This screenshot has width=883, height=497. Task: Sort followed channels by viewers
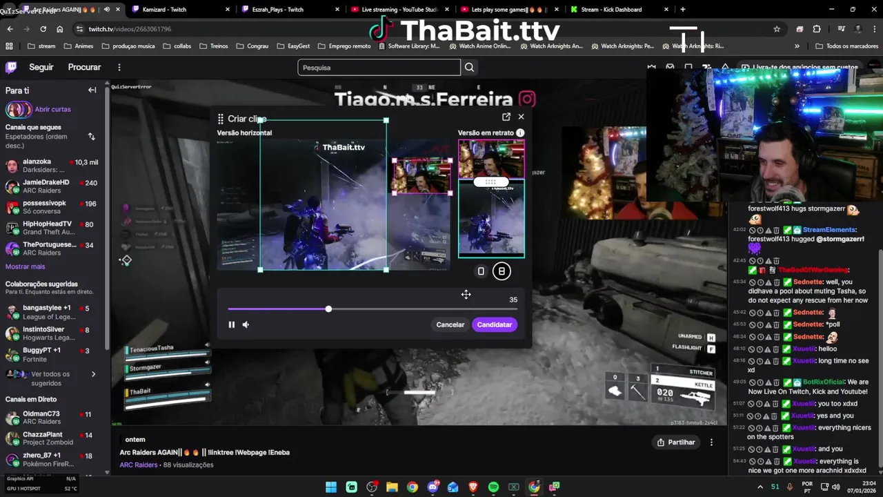[92, 137]
